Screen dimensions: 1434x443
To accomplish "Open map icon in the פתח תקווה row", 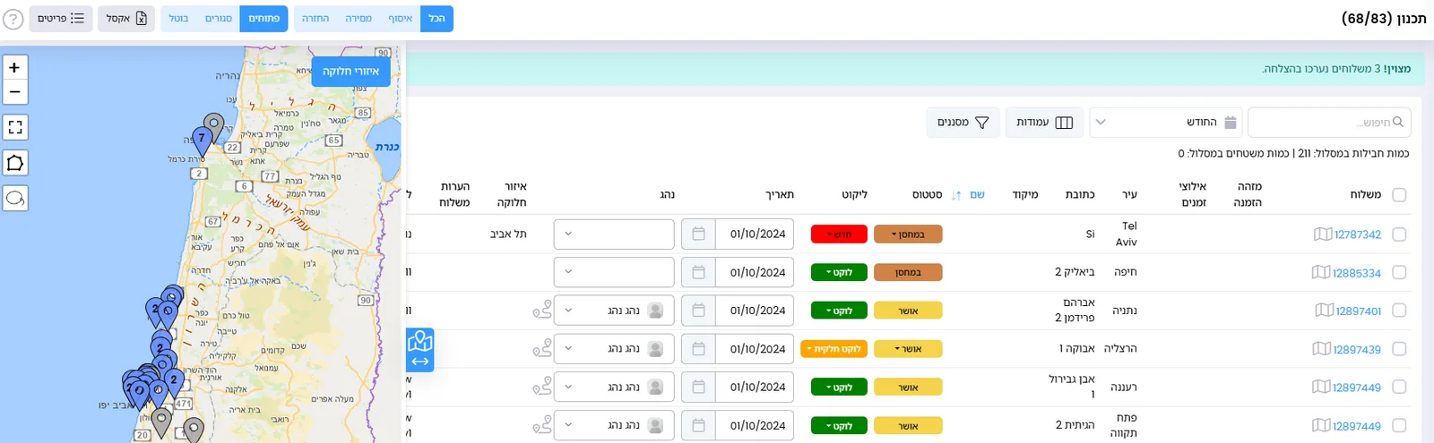I will (x=1321, y=426).
